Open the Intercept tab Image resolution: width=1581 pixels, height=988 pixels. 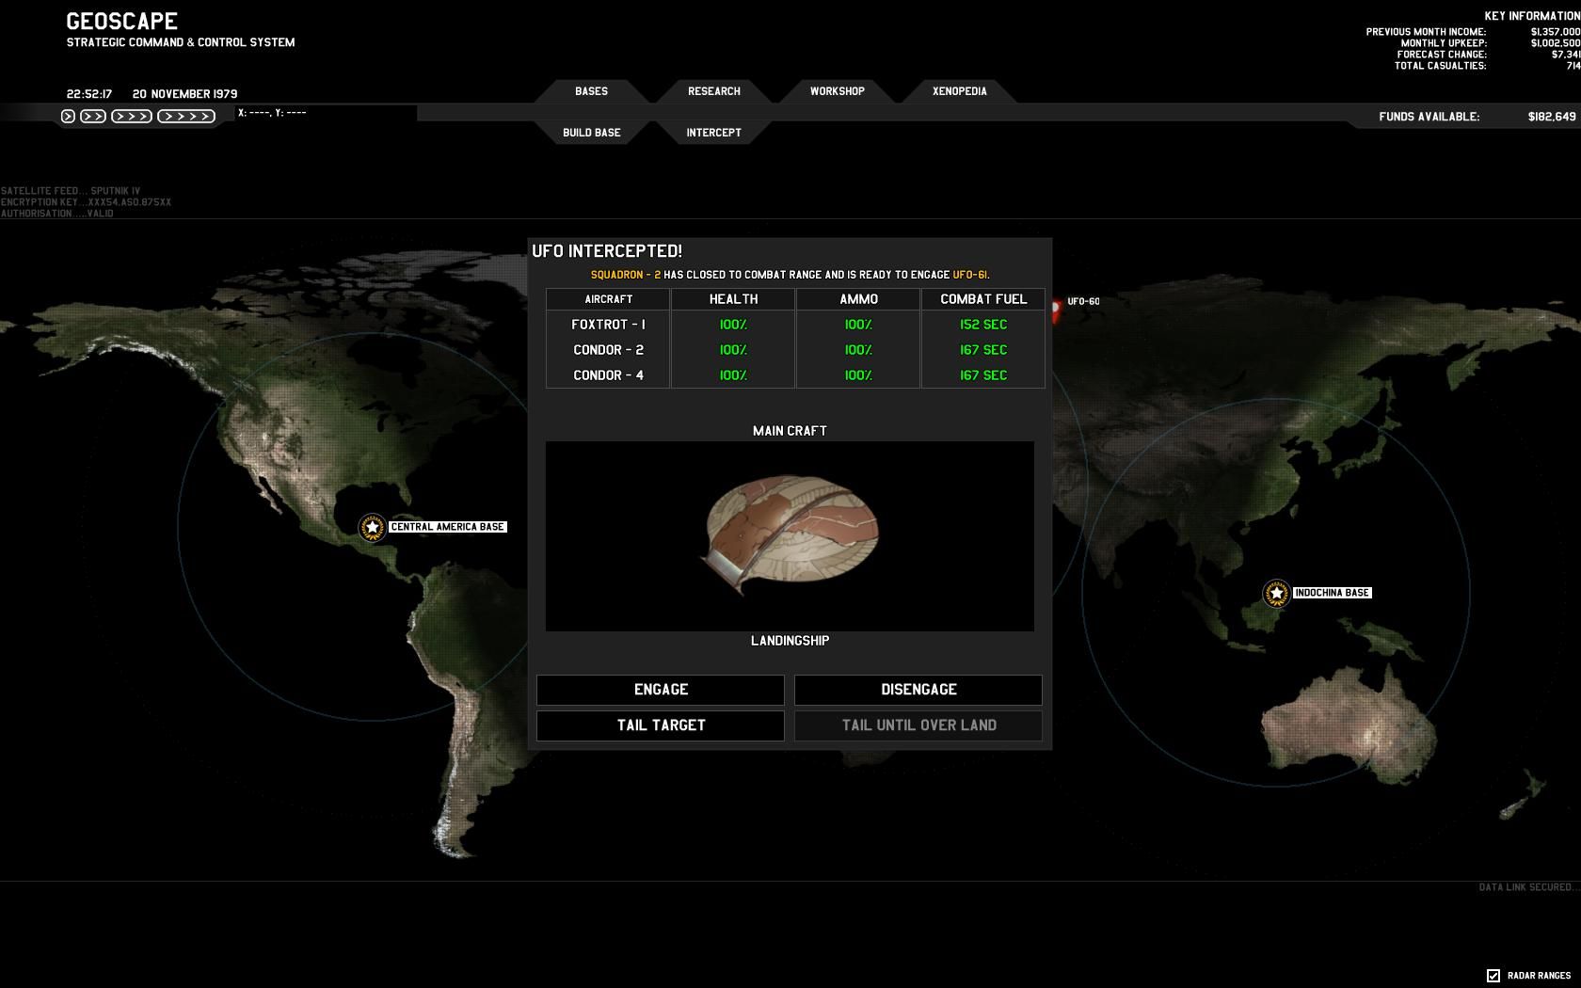tap(713, 133)
